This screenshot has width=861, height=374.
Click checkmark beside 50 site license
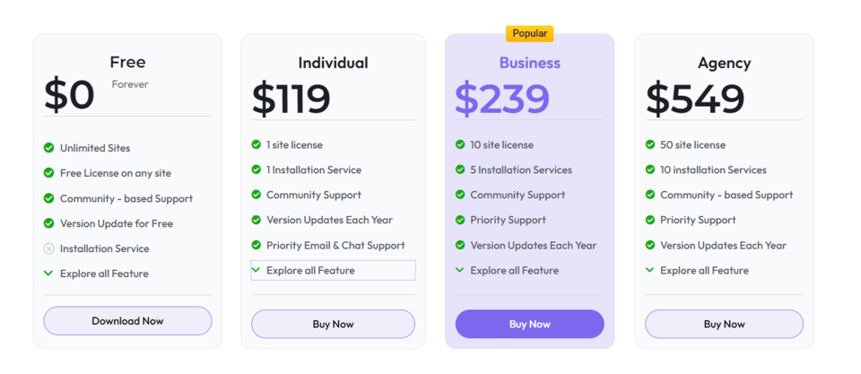pyautogui.click(x=650, y=144)
